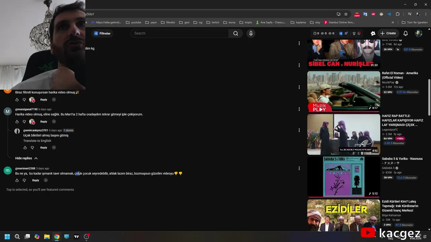Open the YouTube account avatar menu
431x242 pixels.
click(419, 33)
